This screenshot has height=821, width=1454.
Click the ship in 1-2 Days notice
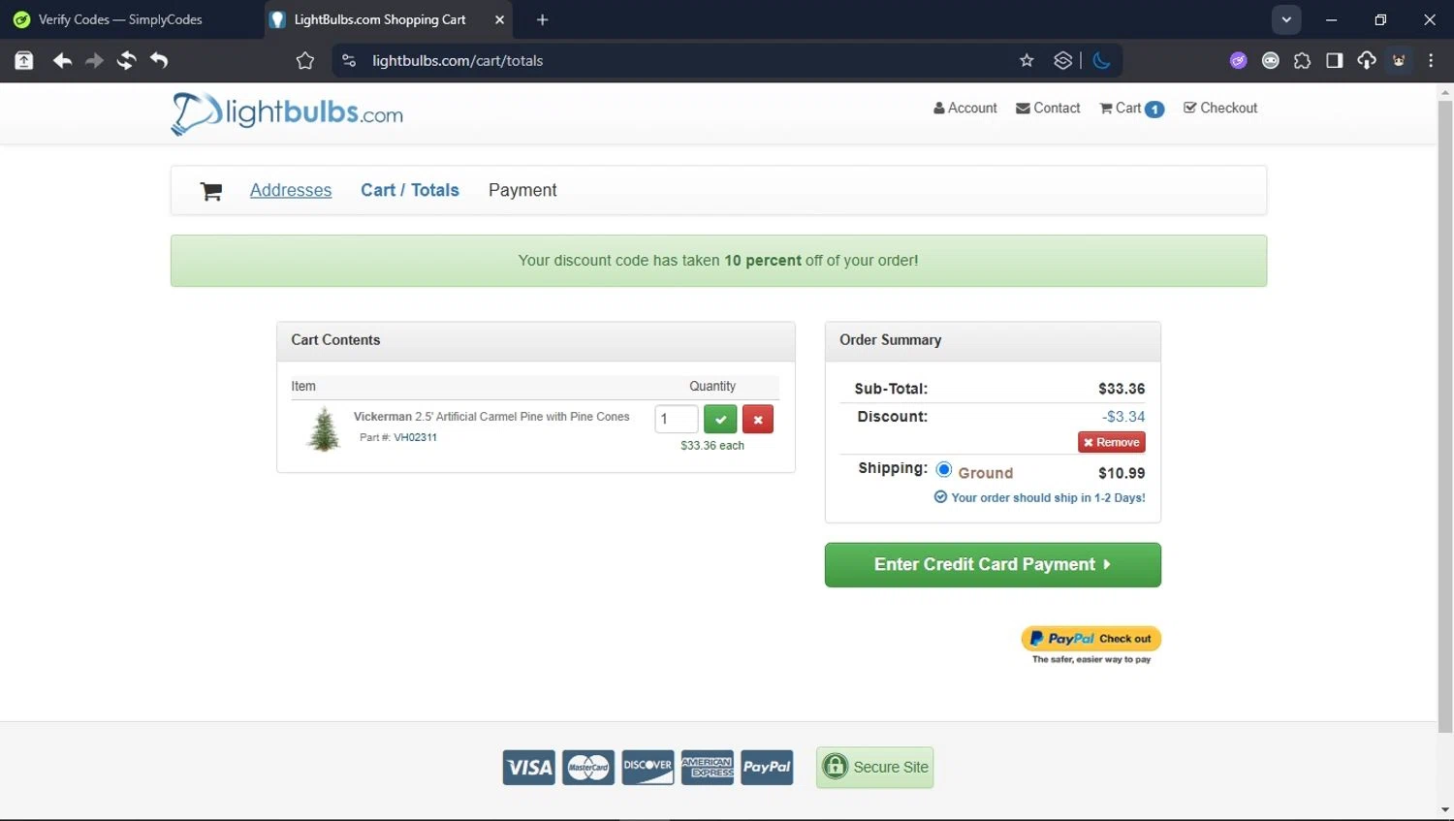1039,497
